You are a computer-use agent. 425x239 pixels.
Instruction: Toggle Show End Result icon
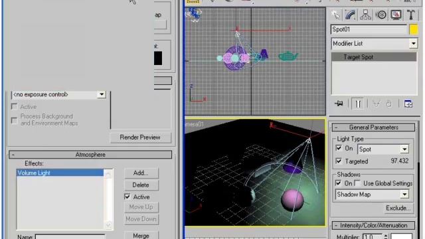point(358,104)
